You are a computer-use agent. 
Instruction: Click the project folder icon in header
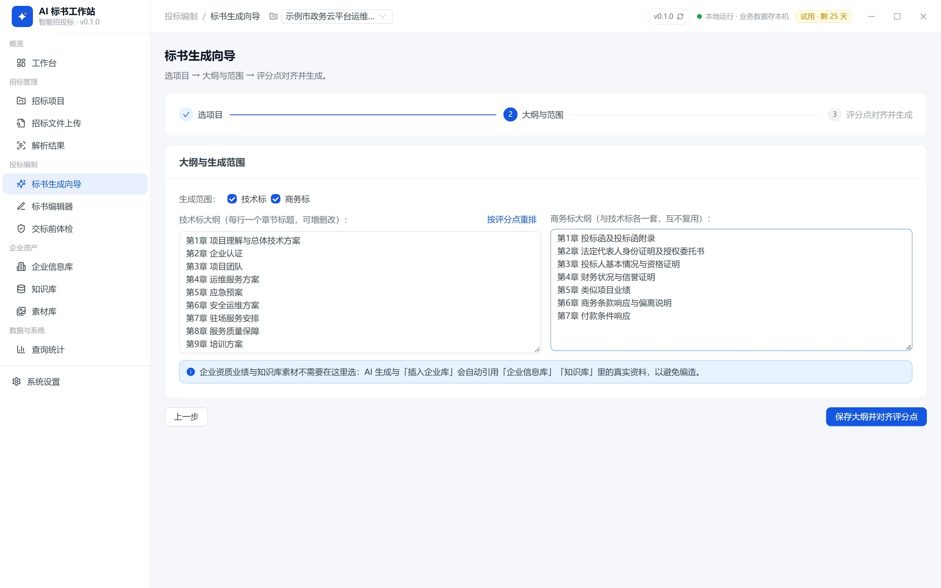coord(273,16)
